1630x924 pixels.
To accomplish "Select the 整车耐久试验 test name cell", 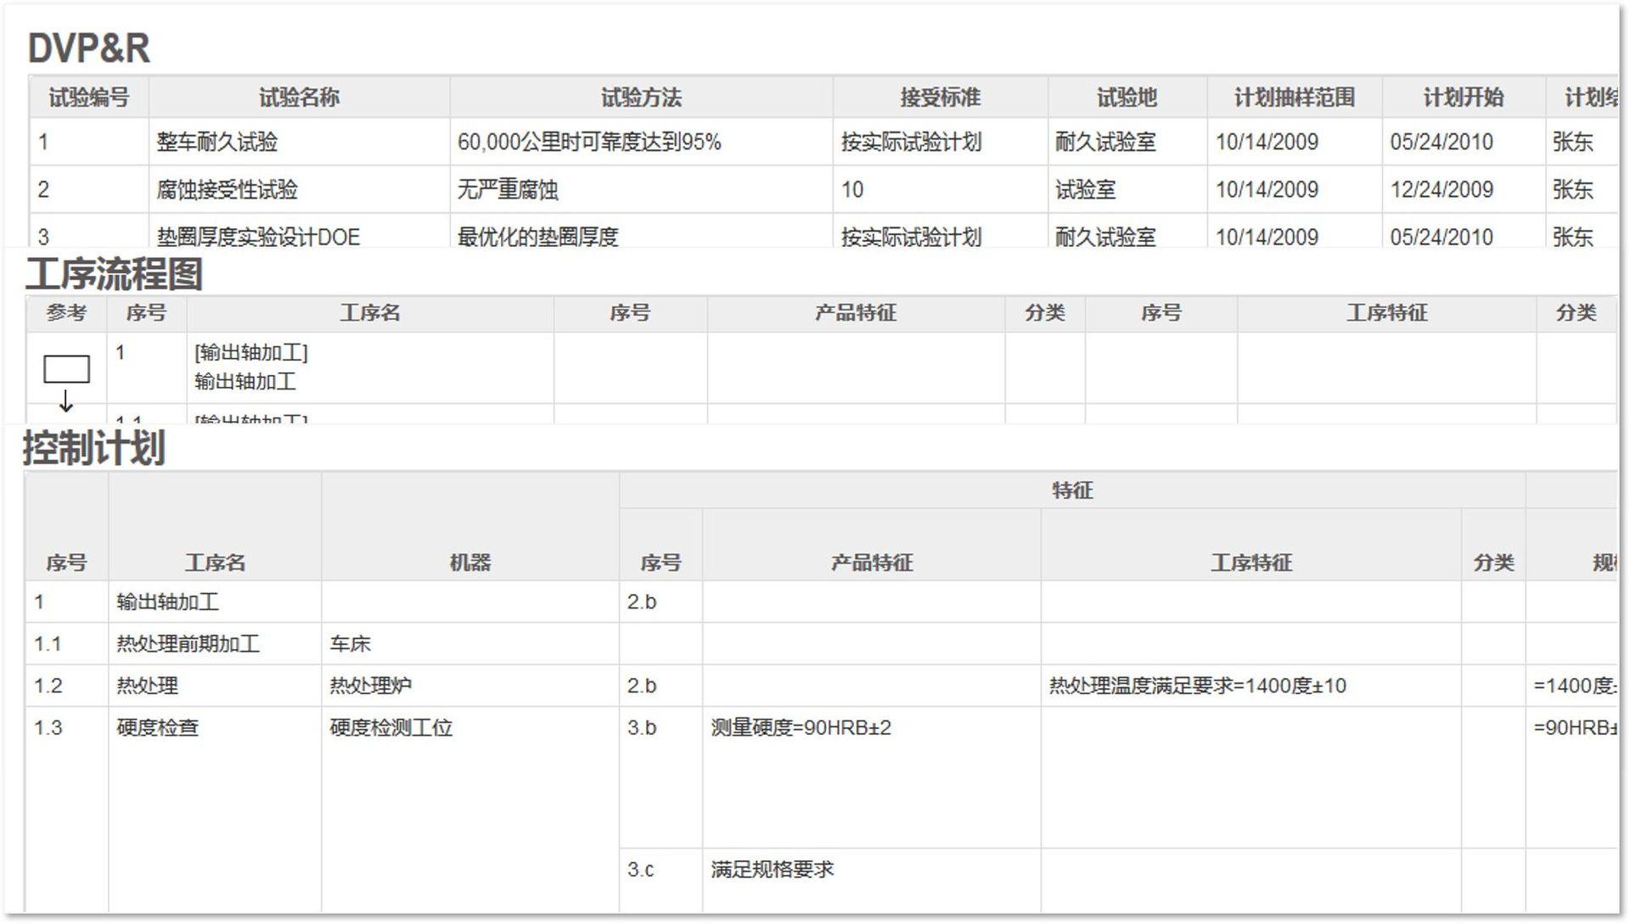I will [x=217, y=143].
